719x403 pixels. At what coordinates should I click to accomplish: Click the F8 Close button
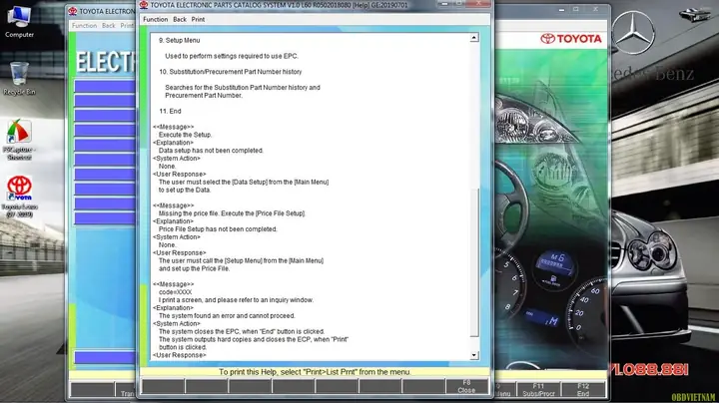pyautogui.click(x=466, y=386)
